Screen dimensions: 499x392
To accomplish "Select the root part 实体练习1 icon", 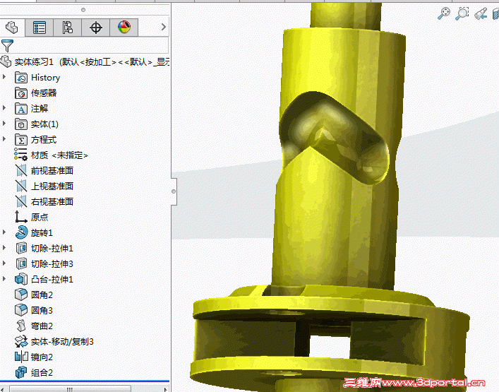I will (x=6, y=61).
